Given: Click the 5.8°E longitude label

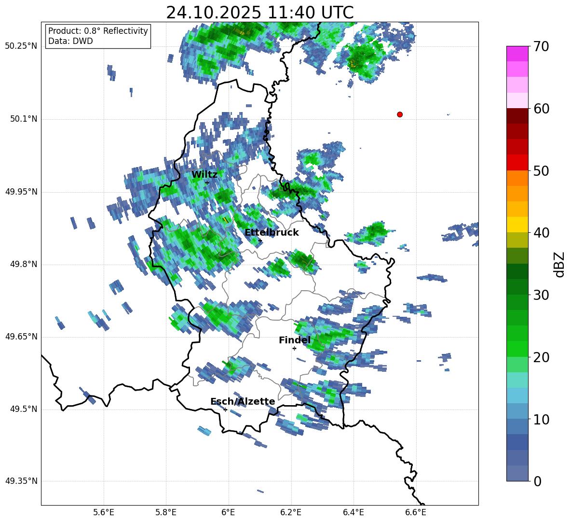Looking at the screenshot, I should [x=166, y=512].
